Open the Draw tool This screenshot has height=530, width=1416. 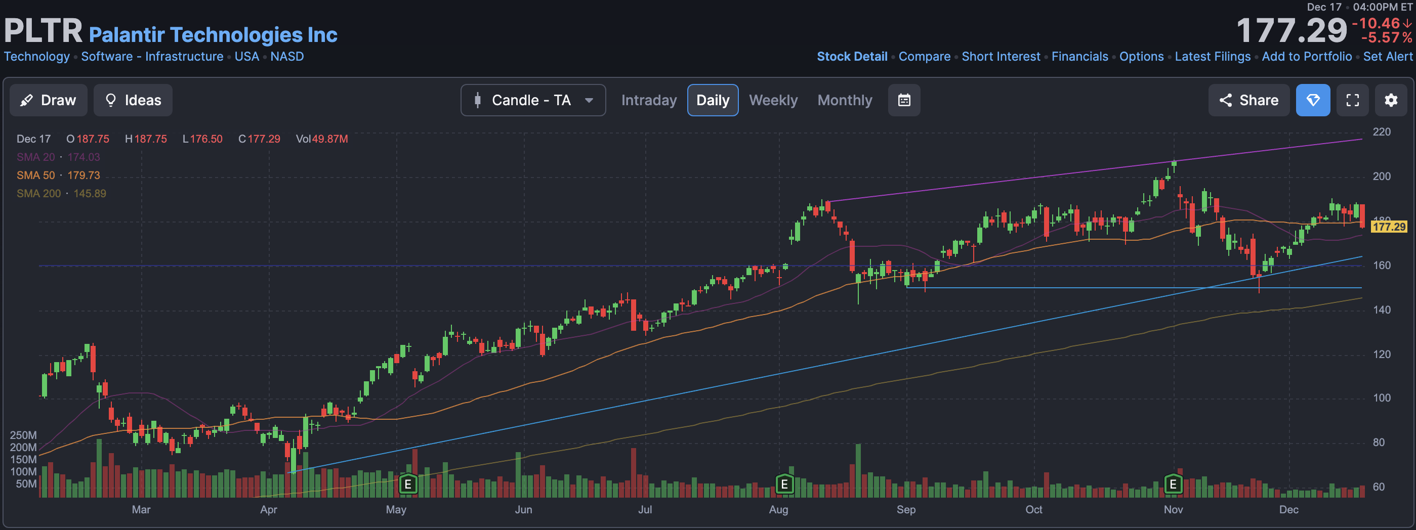(x=49, y=100)
